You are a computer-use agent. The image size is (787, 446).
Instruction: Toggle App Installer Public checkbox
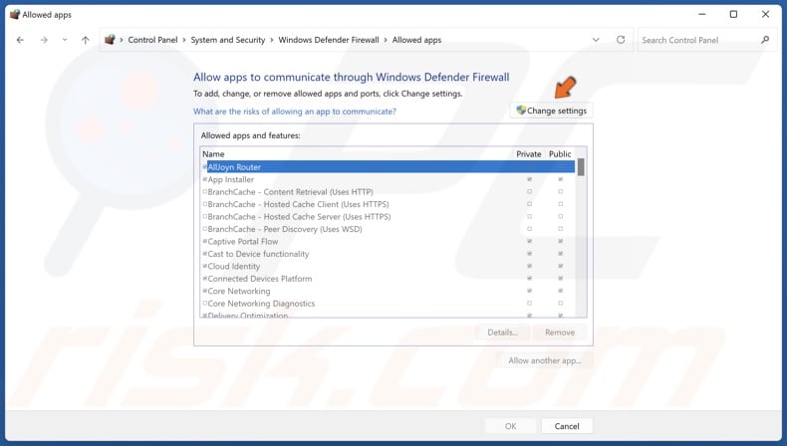[560, 179]
